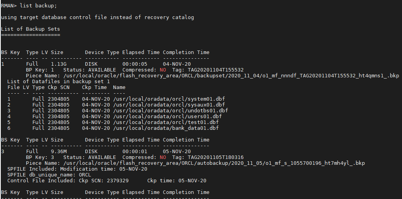Click the recovery catalog message line

click(97, 17)
